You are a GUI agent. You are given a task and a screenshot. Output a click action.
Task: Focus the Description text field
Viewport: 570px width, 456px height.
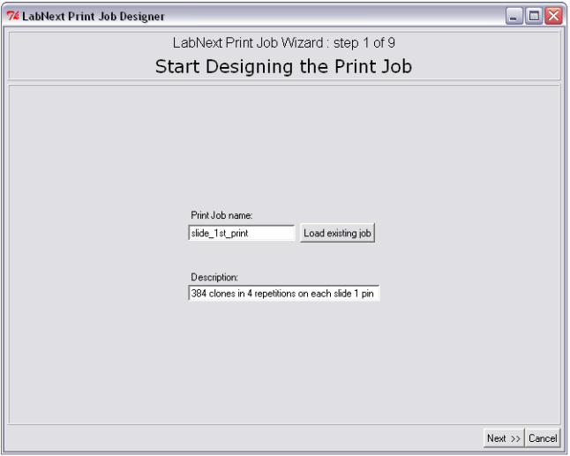point(284,293)
